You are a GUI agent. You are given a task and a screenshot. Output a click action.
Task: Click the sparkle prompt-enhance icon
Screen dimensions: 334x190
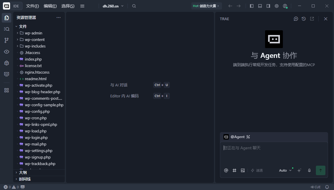(x=299, y=170)
